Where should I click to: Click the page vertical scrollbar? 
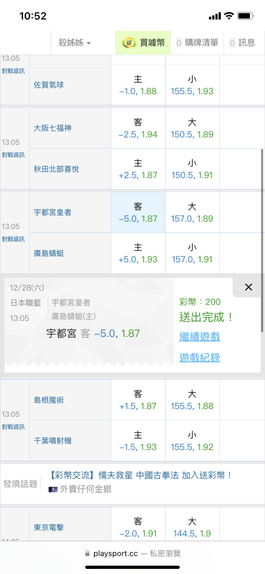(x=262, y=238)
